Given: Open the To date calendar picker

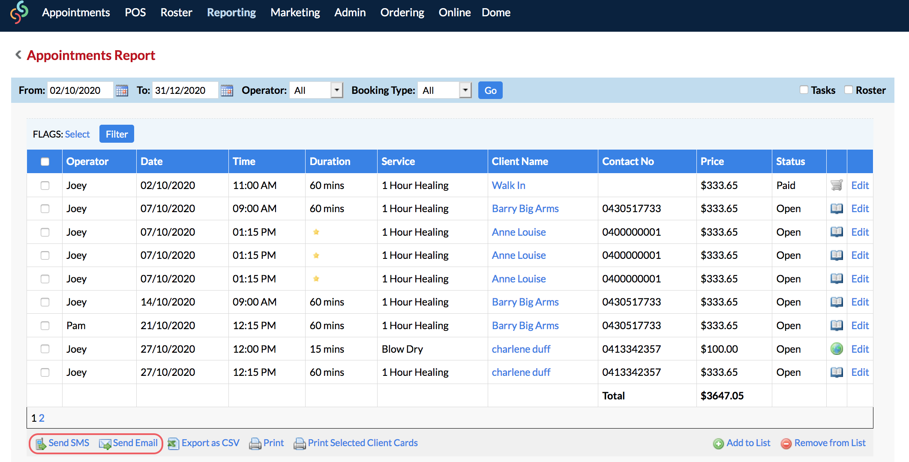Looking at the screenshot, I should tap(227, 90).
